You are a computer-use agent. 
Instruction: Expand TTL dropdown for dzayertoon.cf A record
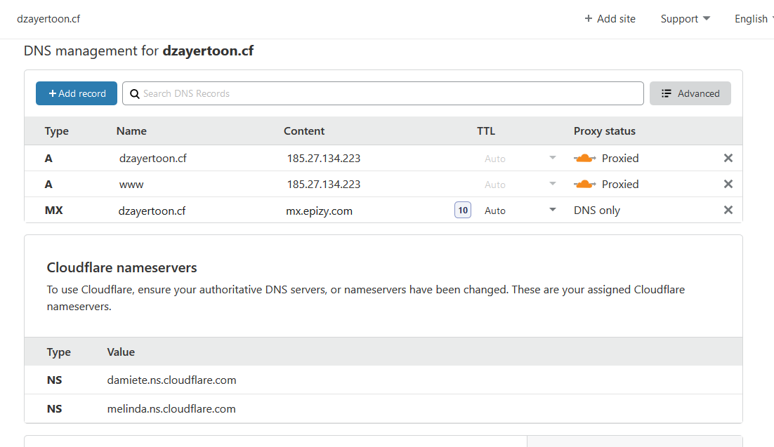point(553,159)
